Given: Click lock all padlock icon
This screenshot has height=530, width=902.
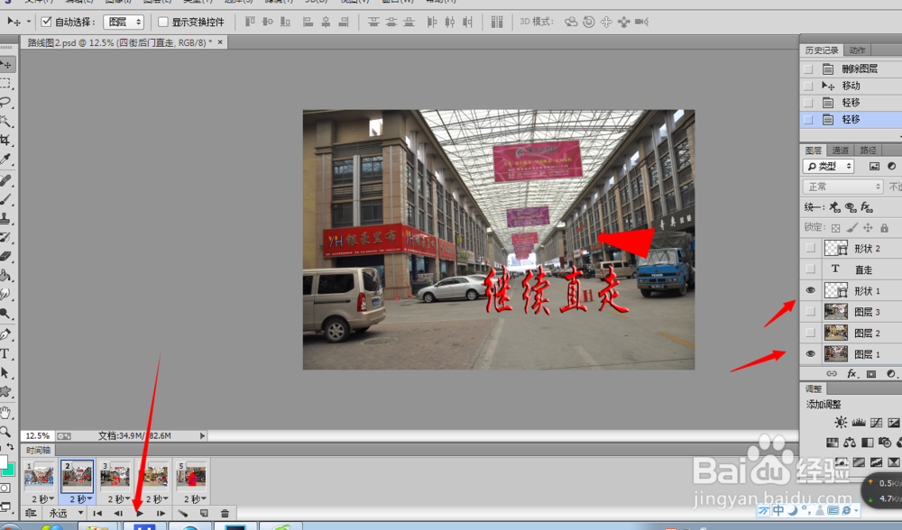Looking at the screenshot, I should pos(884,228).
